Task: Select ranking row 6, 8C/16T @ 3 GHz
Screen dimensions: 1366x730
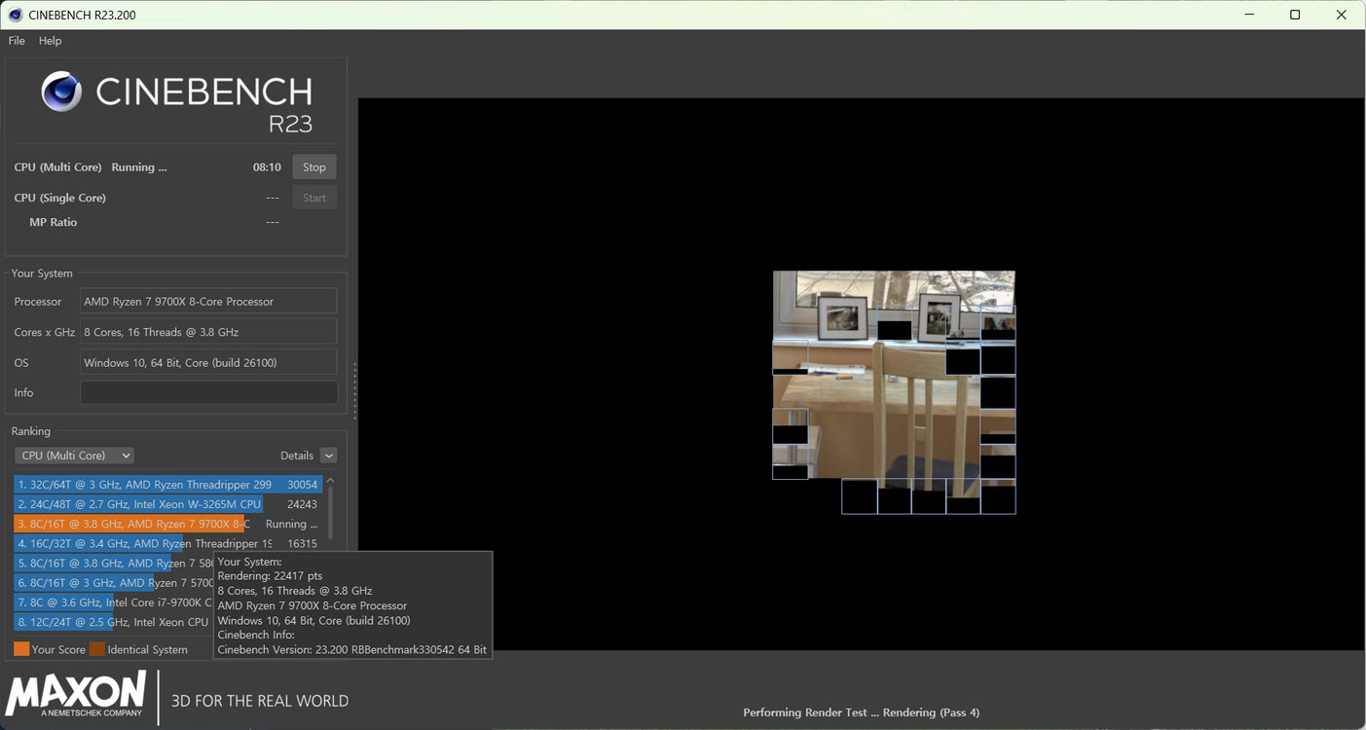Action: pos(113,583)
